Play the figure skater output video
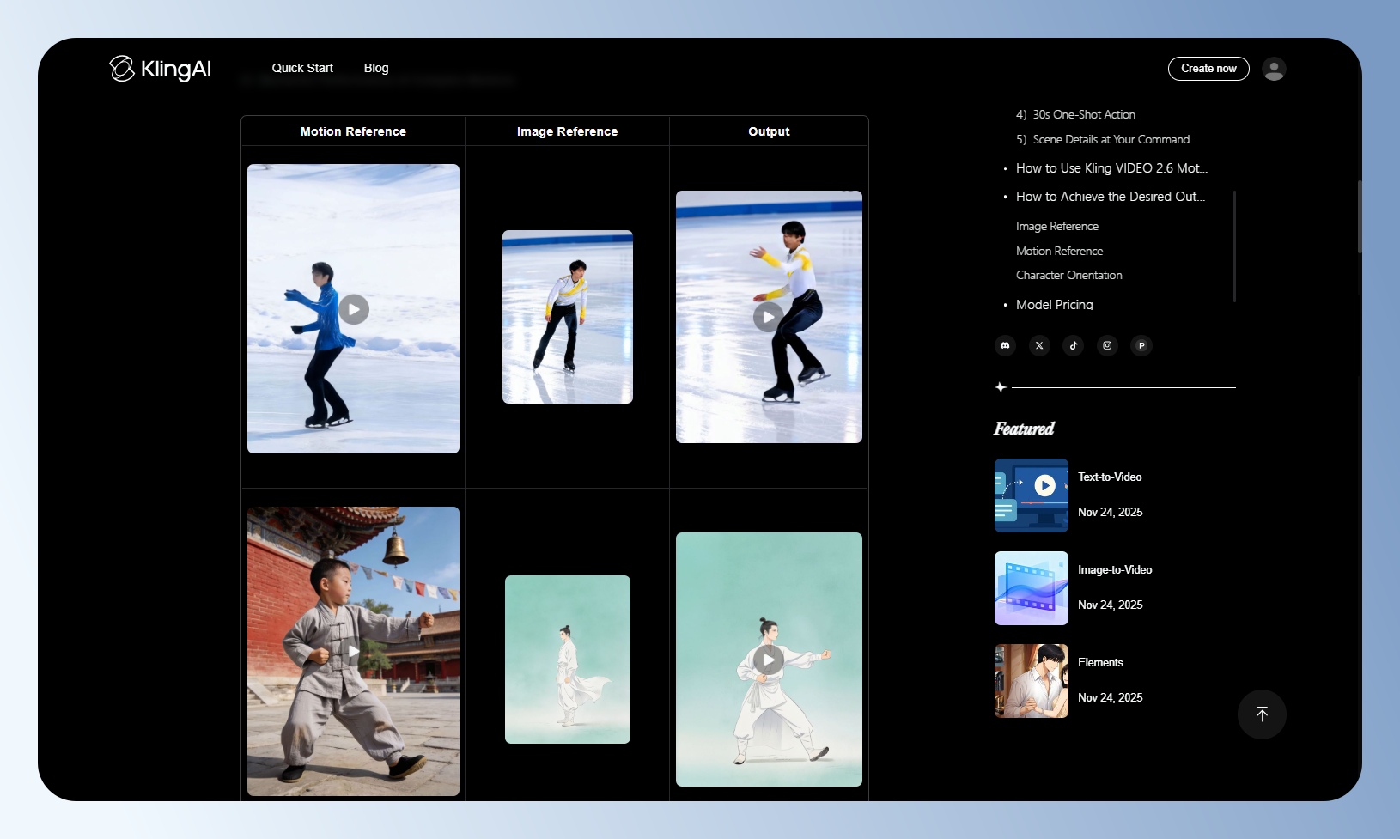The height and width of the screenshot is (839, 1400). (x=769, y=317)
